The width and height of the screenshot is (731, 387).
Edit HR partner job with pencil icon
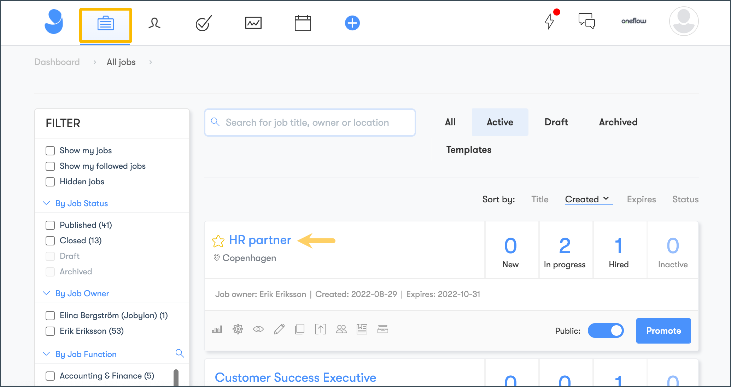pyautogui.click(x=279, y=329)
